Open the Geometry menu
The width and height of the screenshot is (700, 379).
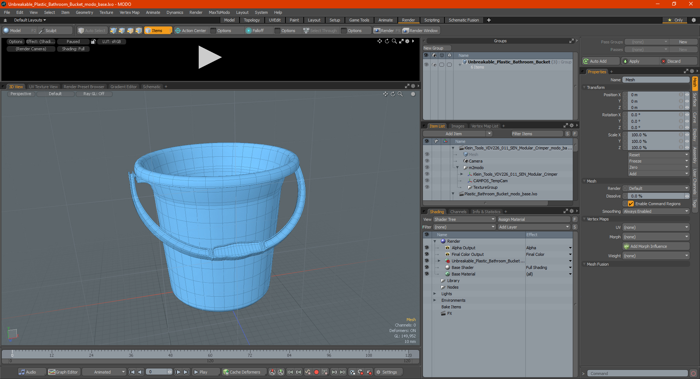(84, 12)
